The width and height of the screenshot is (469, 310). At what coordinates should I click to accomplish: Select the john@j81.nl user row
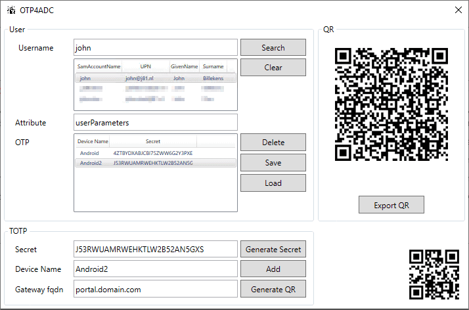click(x=156, y=78)
